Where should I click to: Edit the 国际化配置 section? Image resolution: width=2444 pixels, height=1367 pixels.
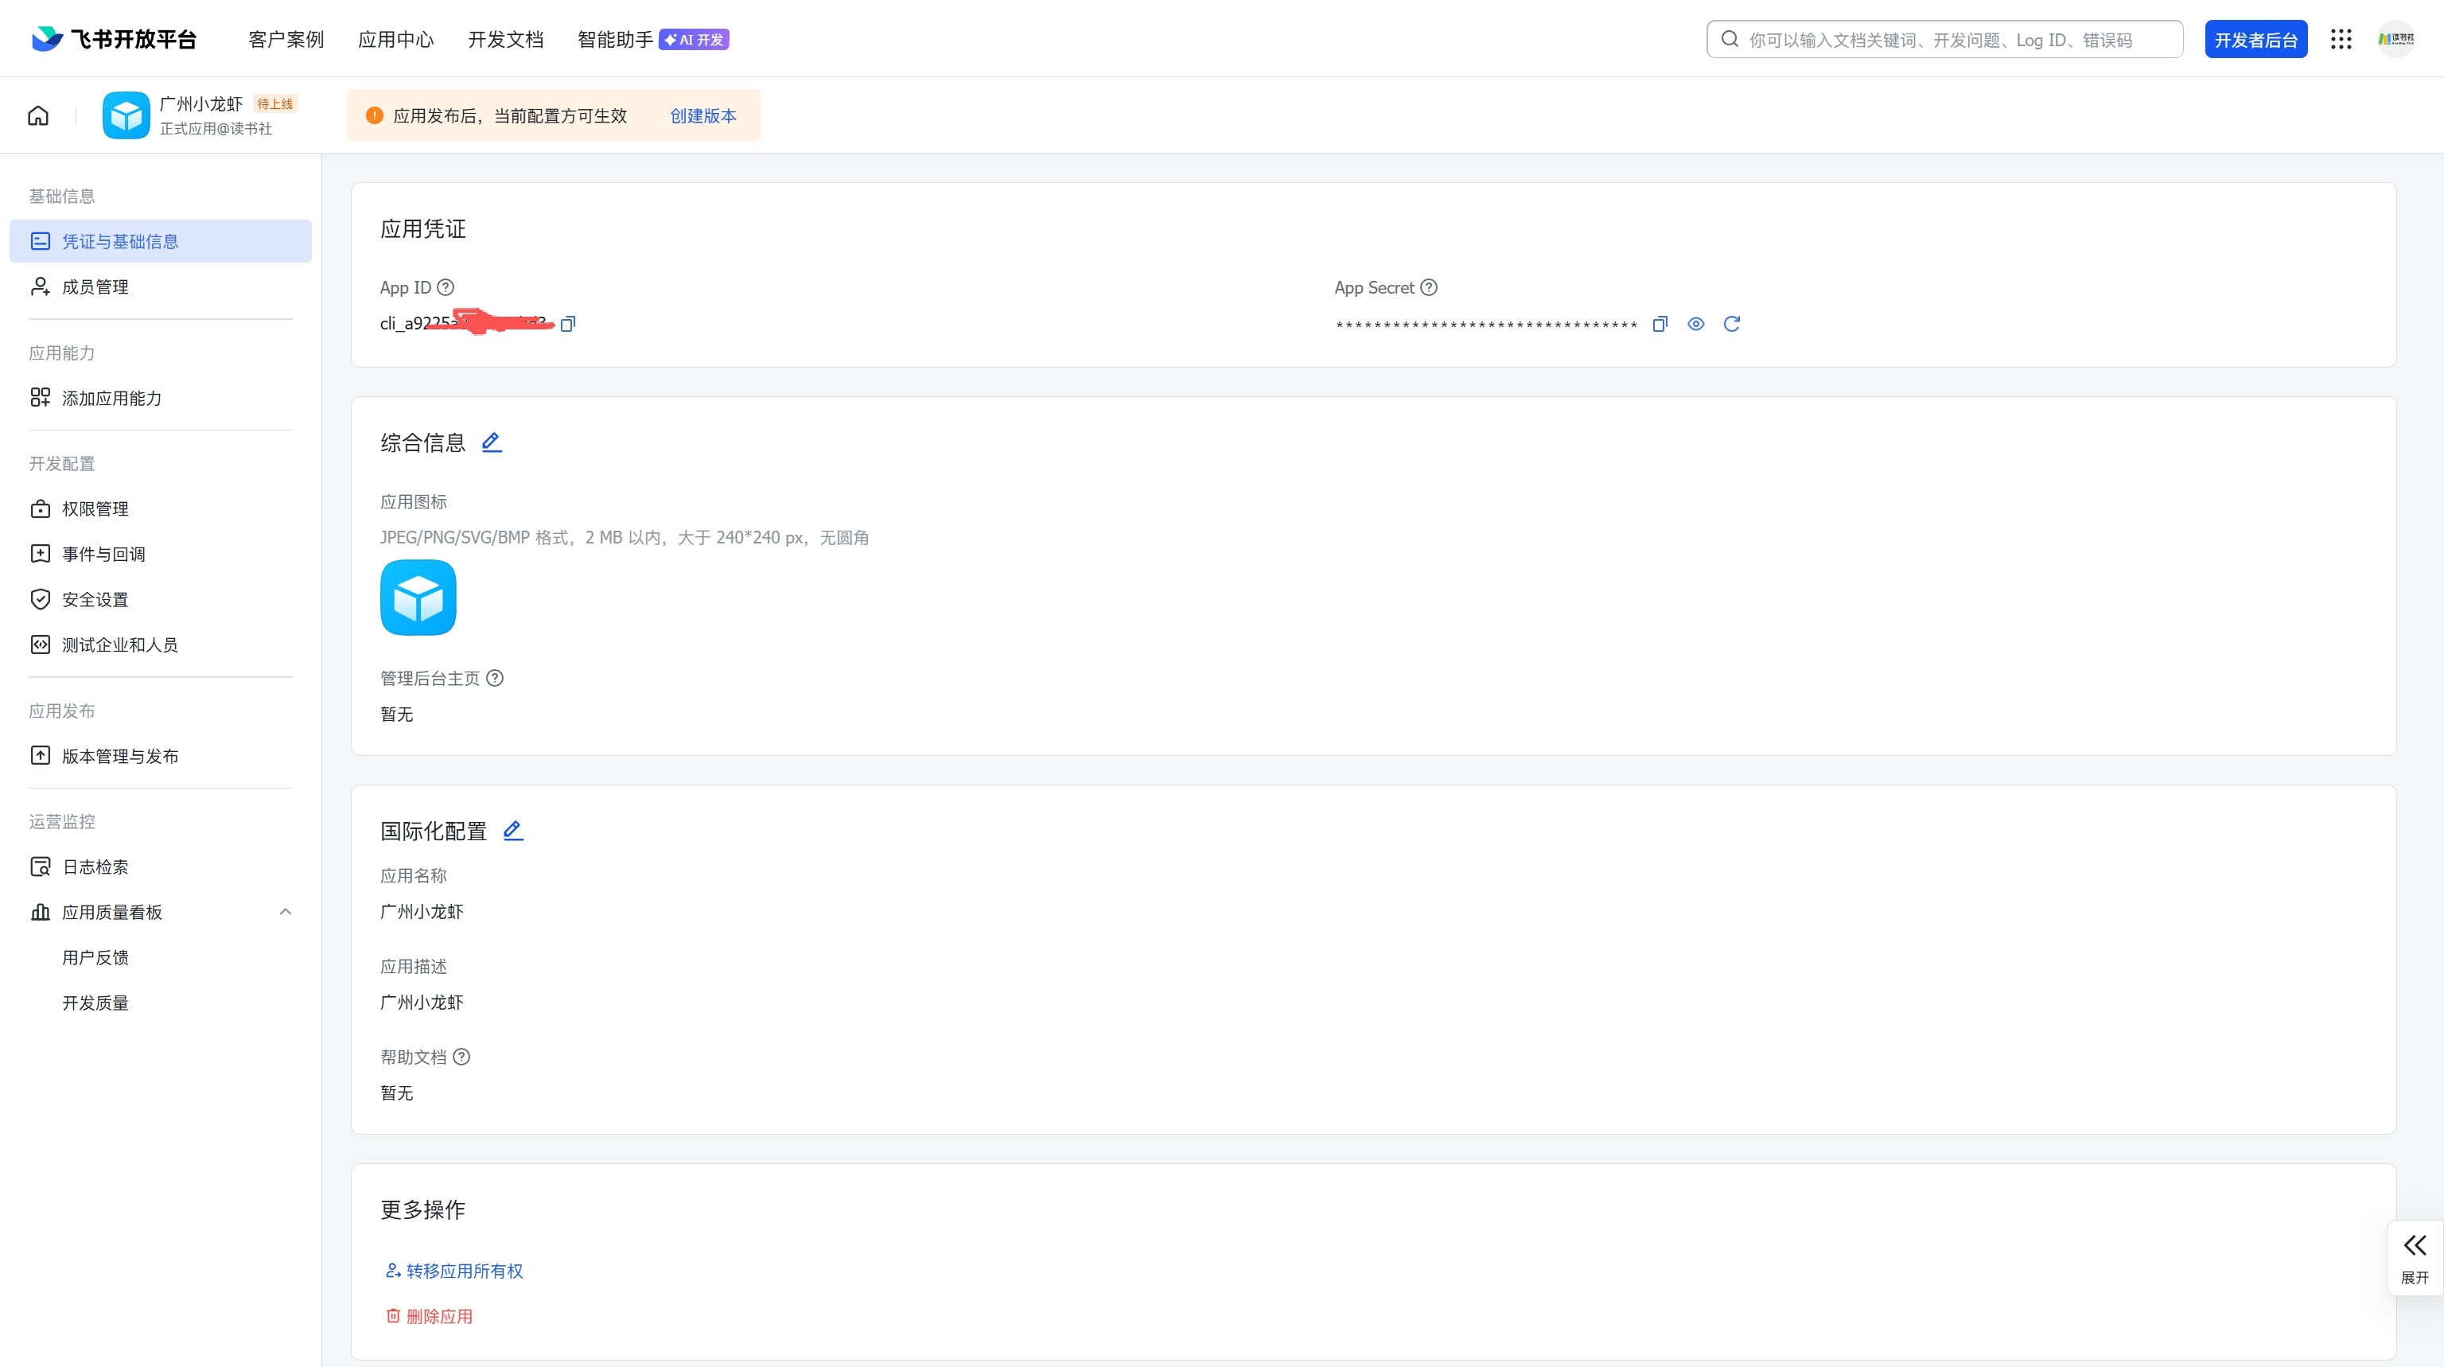pyautogui.click(x=512, y=831)
